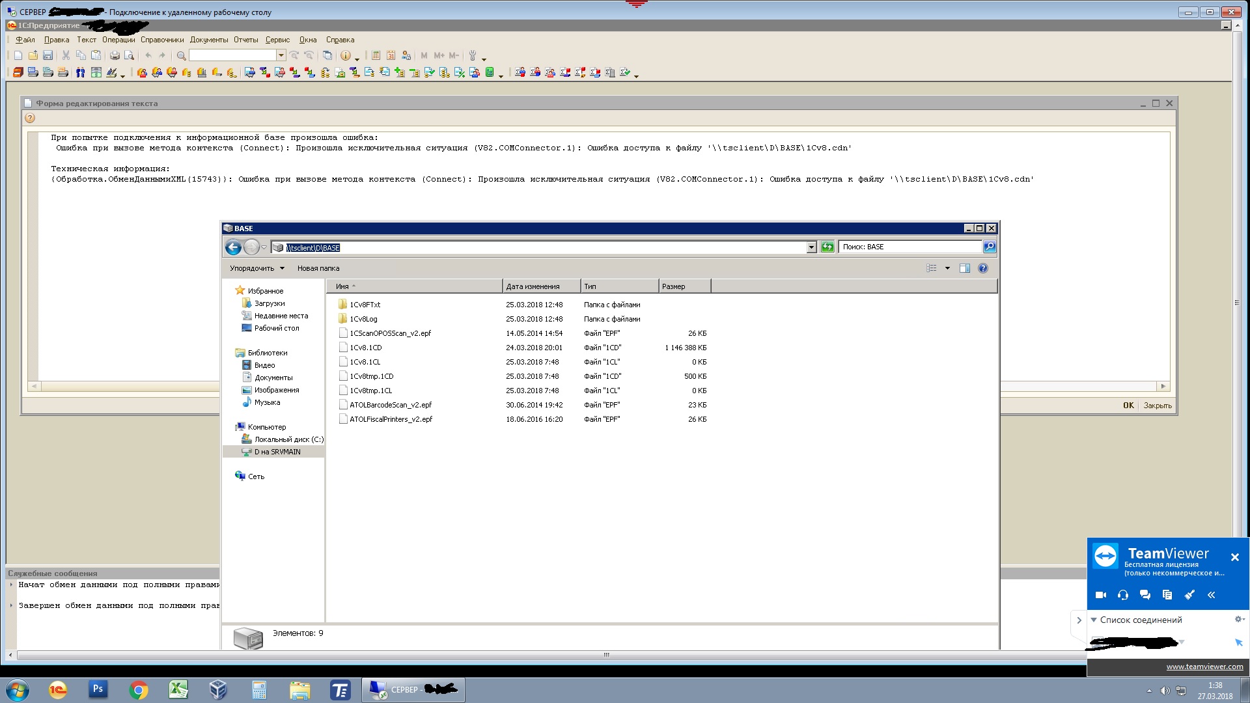
Task: Expand the Explorer address bar dropdown
Action: (811, 247)
